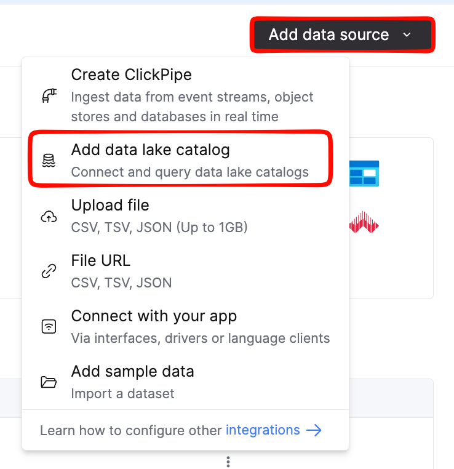Viewport: 454px width, 469px height.
Task: Open Connect with your app option
Action: click(185, 327)
